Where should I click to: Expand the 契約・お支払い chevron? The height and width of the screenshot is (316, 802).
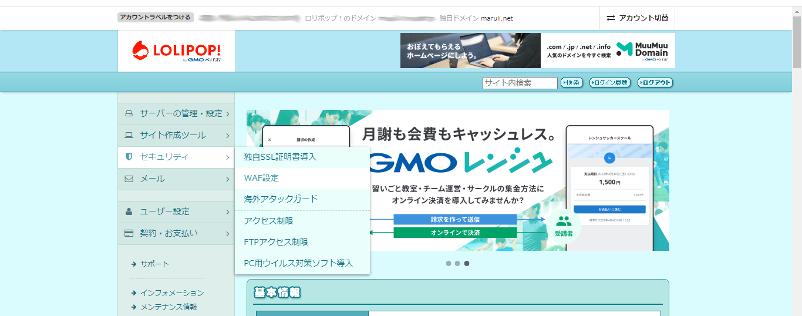(228, 233)
